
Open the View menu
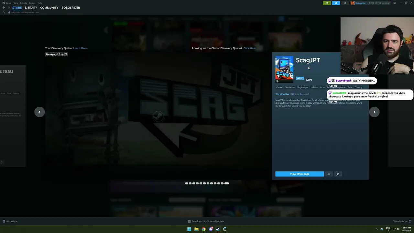pyautogui.click(x=16, y=3)
